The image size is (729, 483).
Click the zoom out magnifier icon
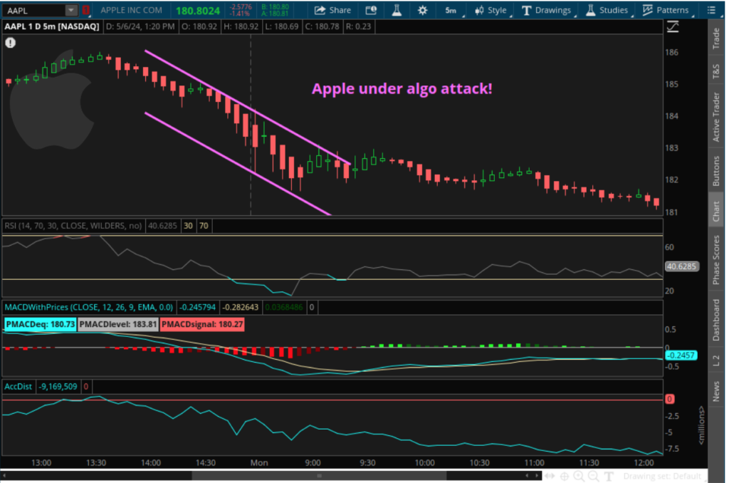click(x=594, y=476)
